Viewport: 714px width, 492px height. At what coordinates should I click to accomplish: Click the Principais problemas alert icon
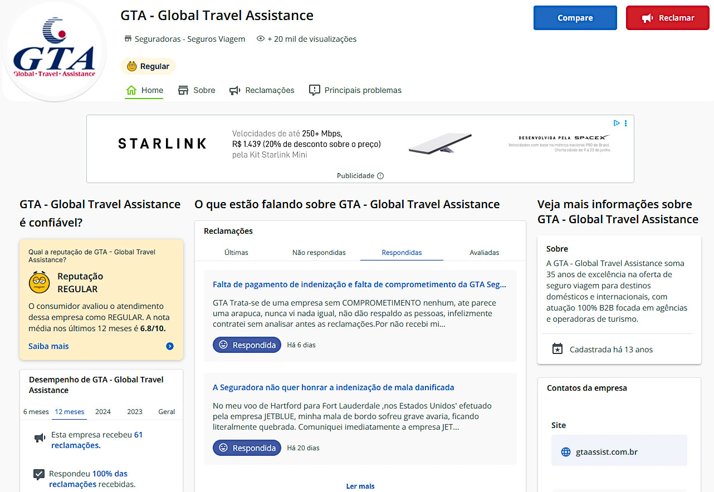[315, 90]
